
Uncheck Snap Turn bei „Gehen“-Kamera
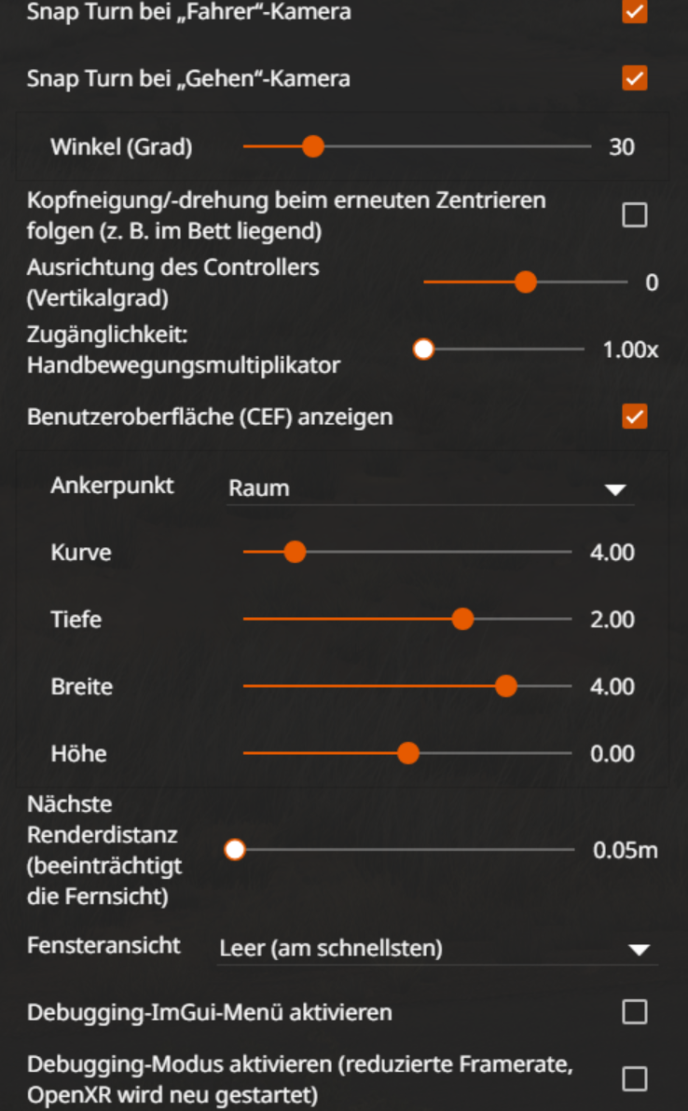point(634,78)
